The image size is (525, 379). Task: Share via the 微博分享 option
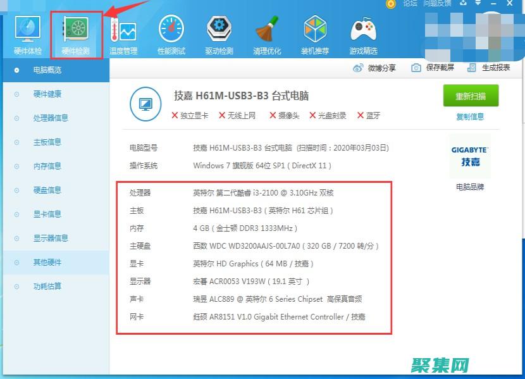374,68
